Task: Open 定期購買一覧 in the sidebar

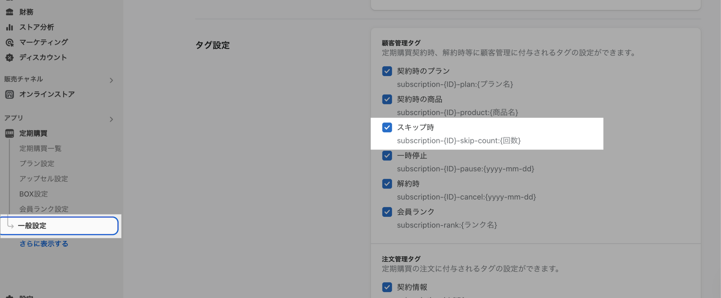Action: click(x=40, y=148)
